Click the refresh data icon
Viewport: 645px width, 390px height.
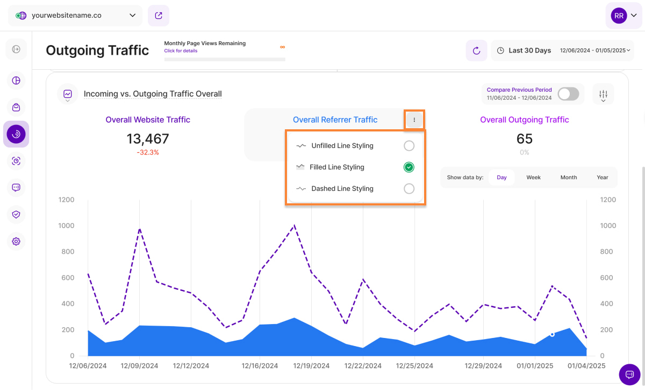pyautogui.click(x=476, y=50)
